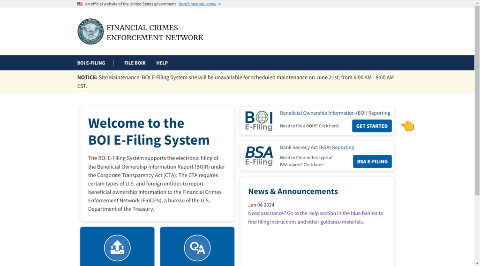Open the upload tray icon card
This screenshot has width=480, height=266.
[117, 246]
